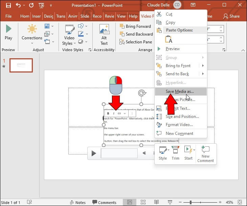Expand the Bring to Front submenu arrow
This screenshot has height=206, width=247.
coord(203,66)
